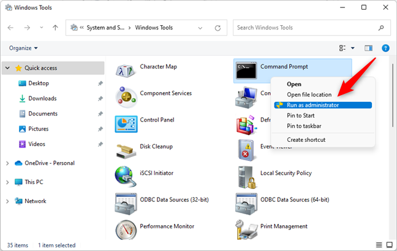Collapse the Quick access tree node

click(7, 68)
